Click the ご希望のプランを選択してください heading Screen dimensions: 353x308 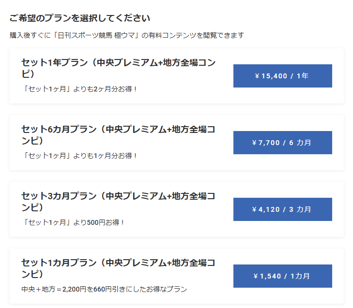pyautogui.click(x=79, y=18)
